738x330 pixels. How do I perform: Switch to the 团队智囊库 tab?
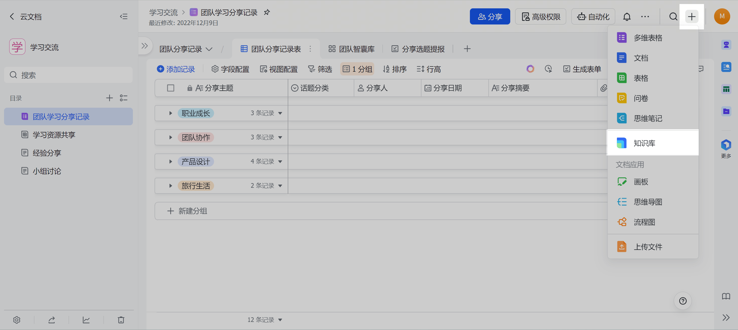point(352,49)
